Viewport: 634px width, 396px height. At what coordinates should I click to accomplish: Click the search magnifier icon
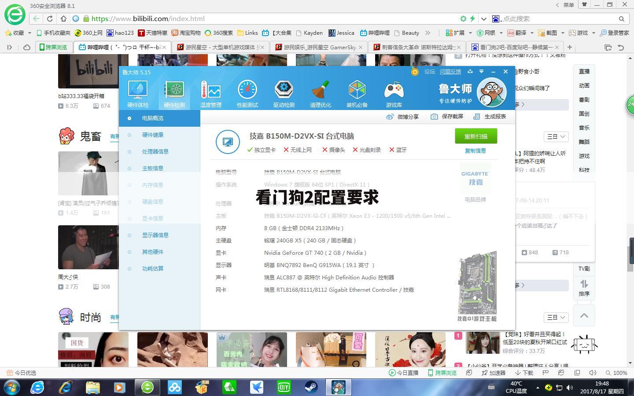pyautogui.click(x=622, y=18)
